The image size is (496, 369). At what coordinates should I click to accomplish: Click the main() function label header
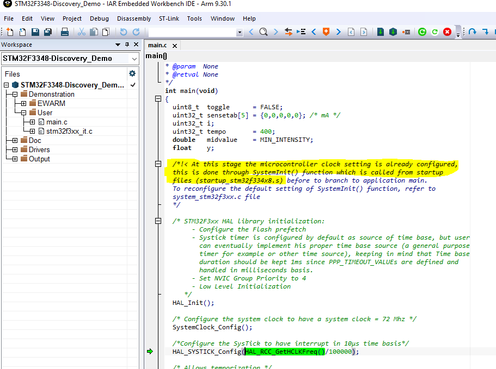156,56
